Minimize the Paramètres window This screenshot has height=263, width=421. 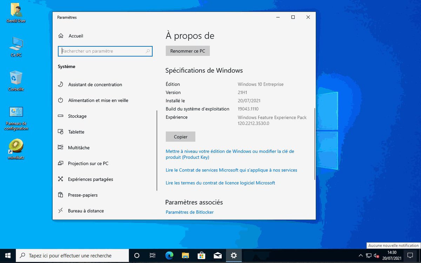[x=278, y=17]
